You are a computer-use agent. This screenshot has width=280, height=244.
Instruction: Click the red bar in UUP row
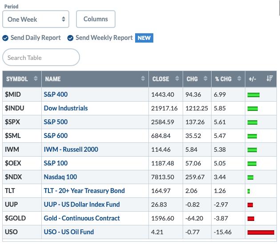coord(250,205)
